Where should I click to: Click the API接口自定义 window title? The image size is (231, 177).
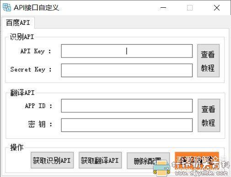pyautogui.click(x=37, y=8)
